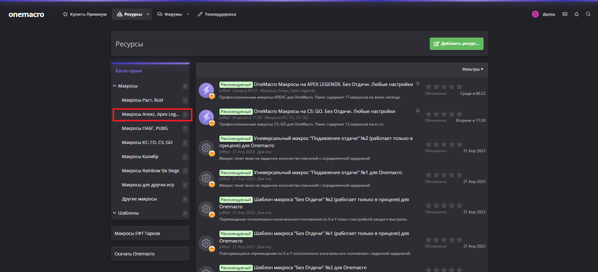
Task: Select Макросы для других игр category
Action: pos(148,185)
